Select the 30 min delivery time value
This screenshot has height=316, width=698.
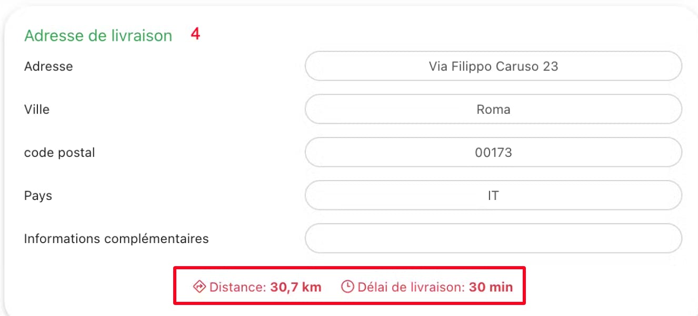[491, 287]
